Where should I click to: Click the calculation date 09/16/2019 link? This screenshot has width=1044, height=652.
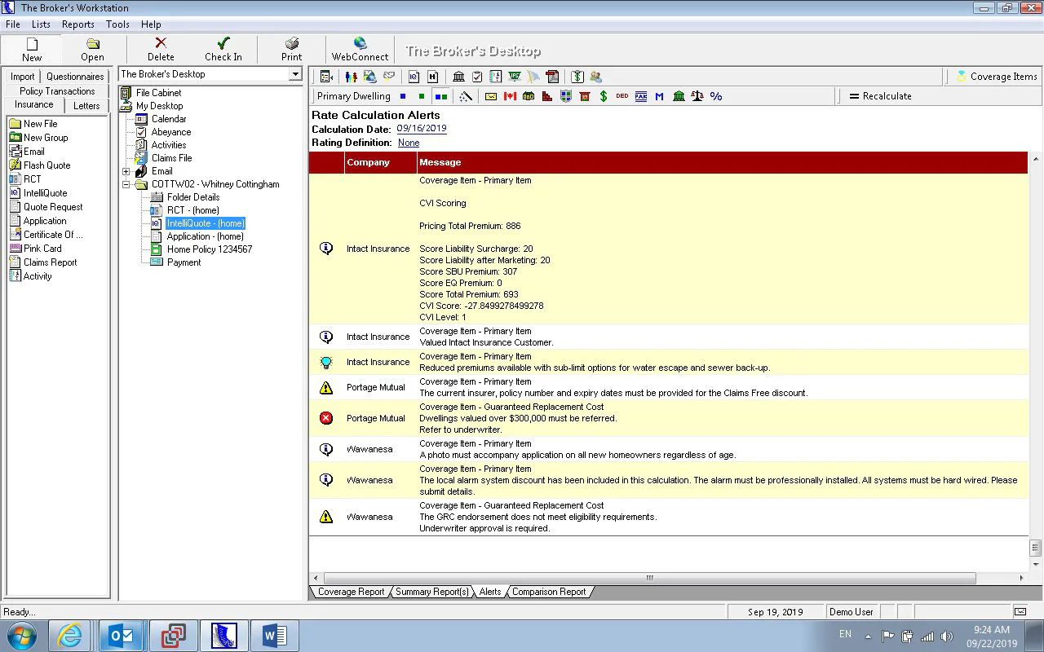(x=422, y=129)
